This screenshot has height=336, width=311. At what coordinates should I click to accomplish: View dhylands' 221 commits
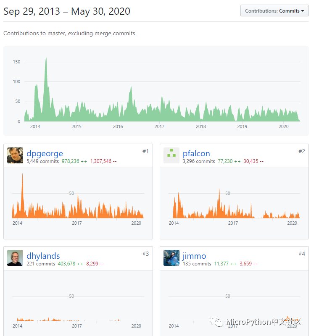(41, 264)
